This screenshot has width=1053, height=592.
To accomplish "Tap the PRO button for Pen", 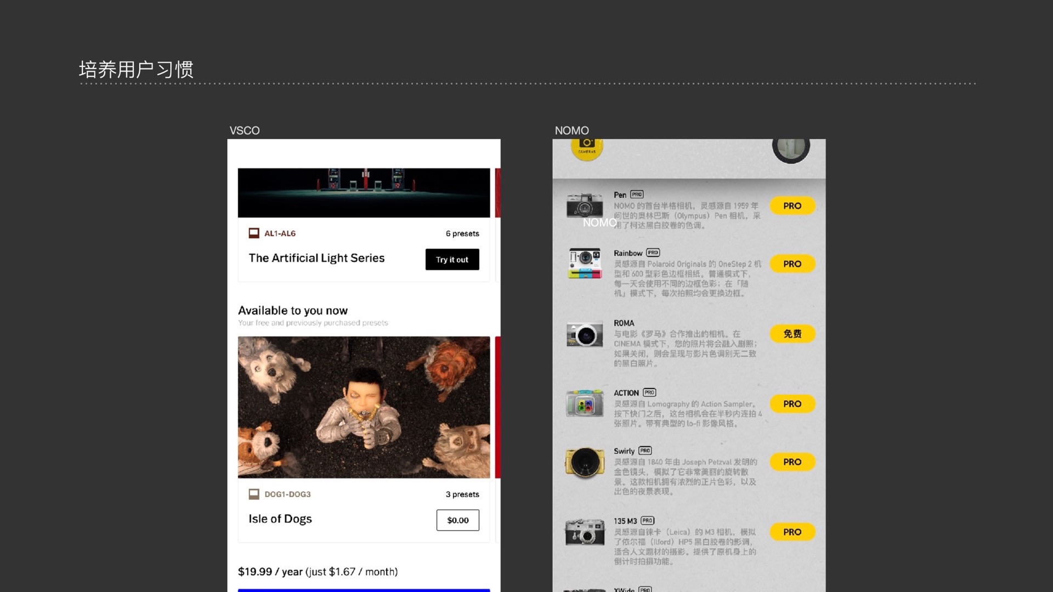I will point(792,206).
